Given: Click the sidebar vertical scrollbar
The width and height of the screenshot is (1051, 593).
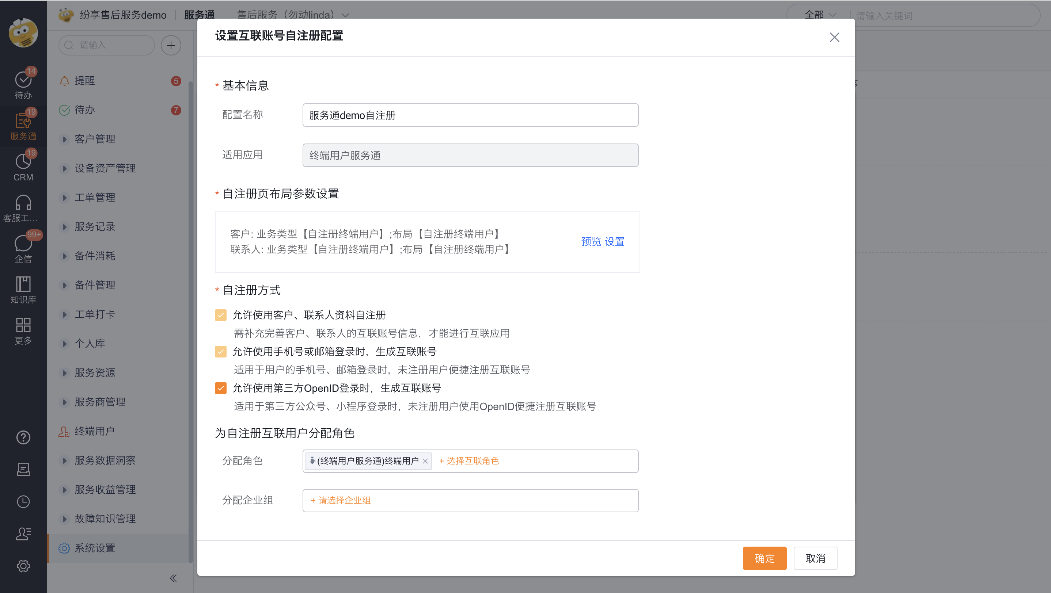Looking at the screenshot, I should point(190,322).
